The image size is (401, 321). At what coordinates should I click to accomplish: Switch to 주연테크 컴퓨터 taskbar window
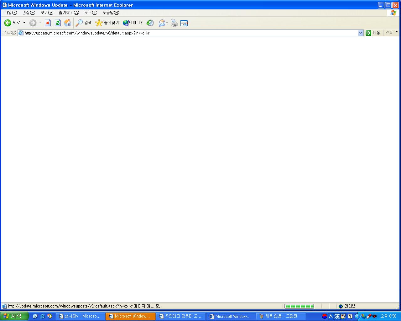181,316
